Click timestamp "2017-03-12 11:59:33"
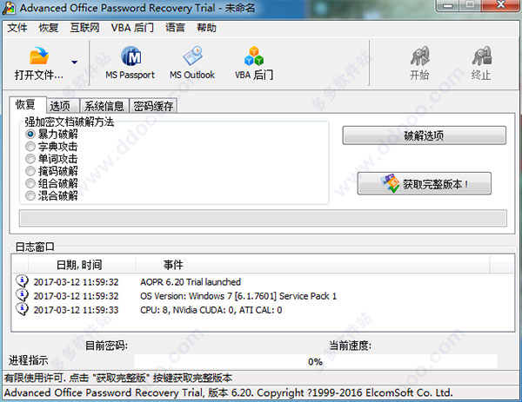The image size is (522, 402). 76,310
